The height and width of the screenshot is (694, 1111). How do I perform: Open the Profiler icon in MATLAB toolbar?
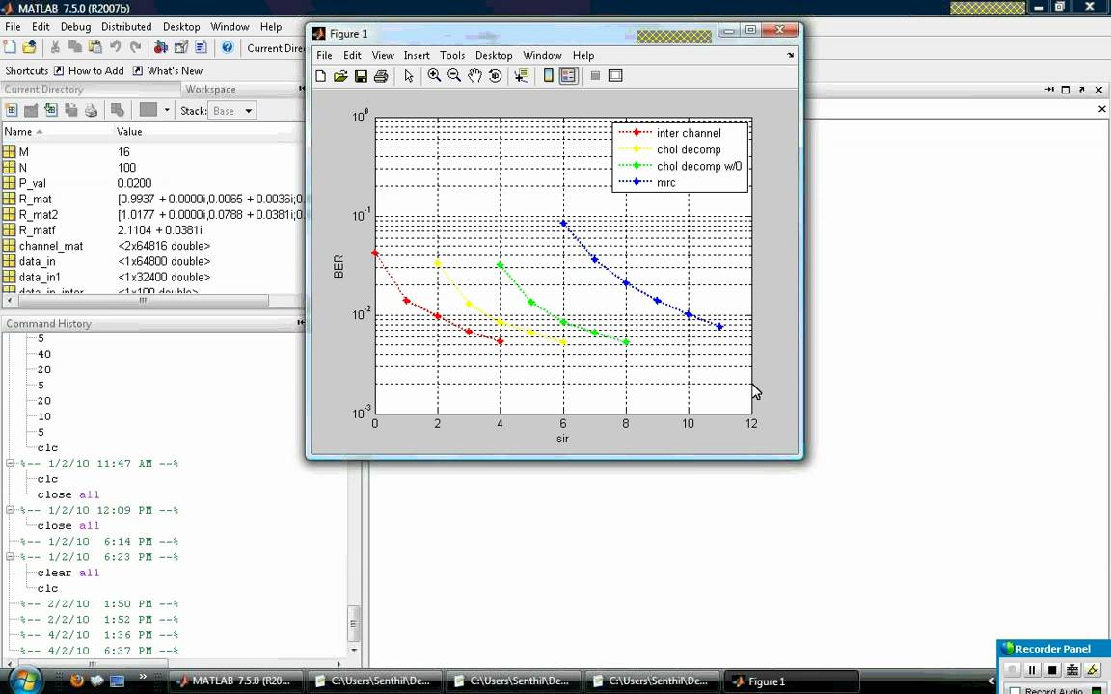[202, 47]
